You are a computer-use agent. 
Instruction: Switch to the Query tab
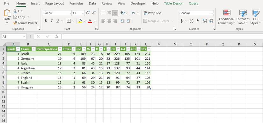[x=194, y=3]
